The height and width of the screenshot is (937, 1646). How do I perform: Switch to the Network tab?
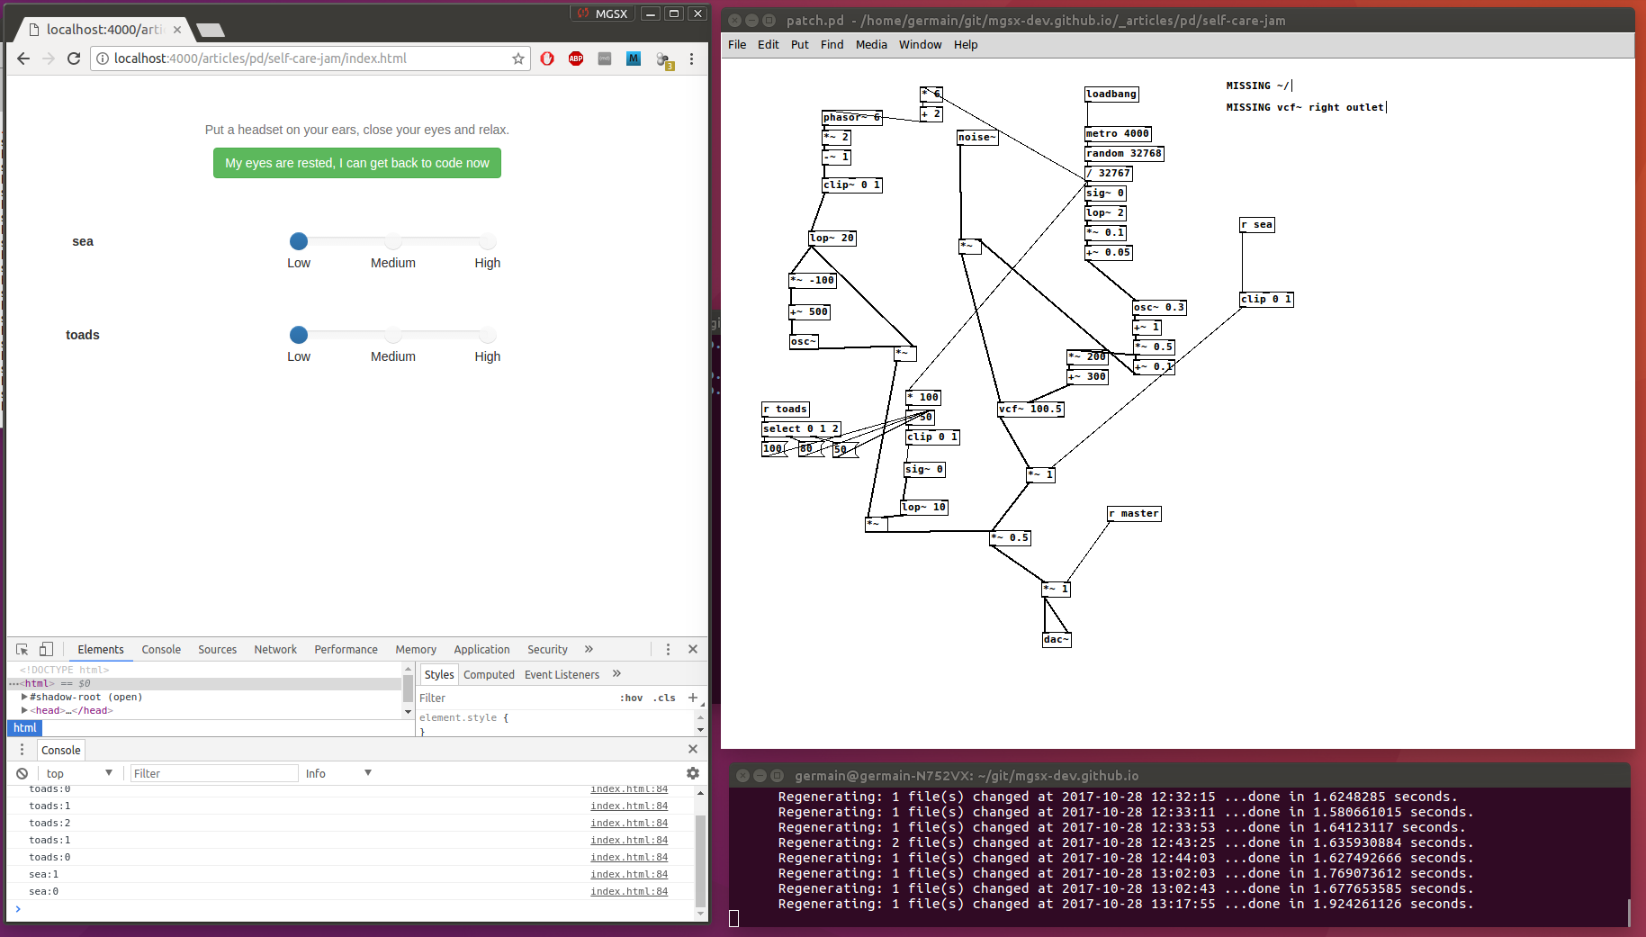coord(275,649)
